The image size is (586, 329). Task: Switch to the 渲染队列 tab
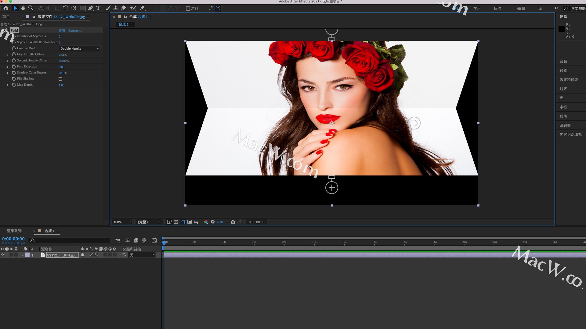[x=14, y=231]
